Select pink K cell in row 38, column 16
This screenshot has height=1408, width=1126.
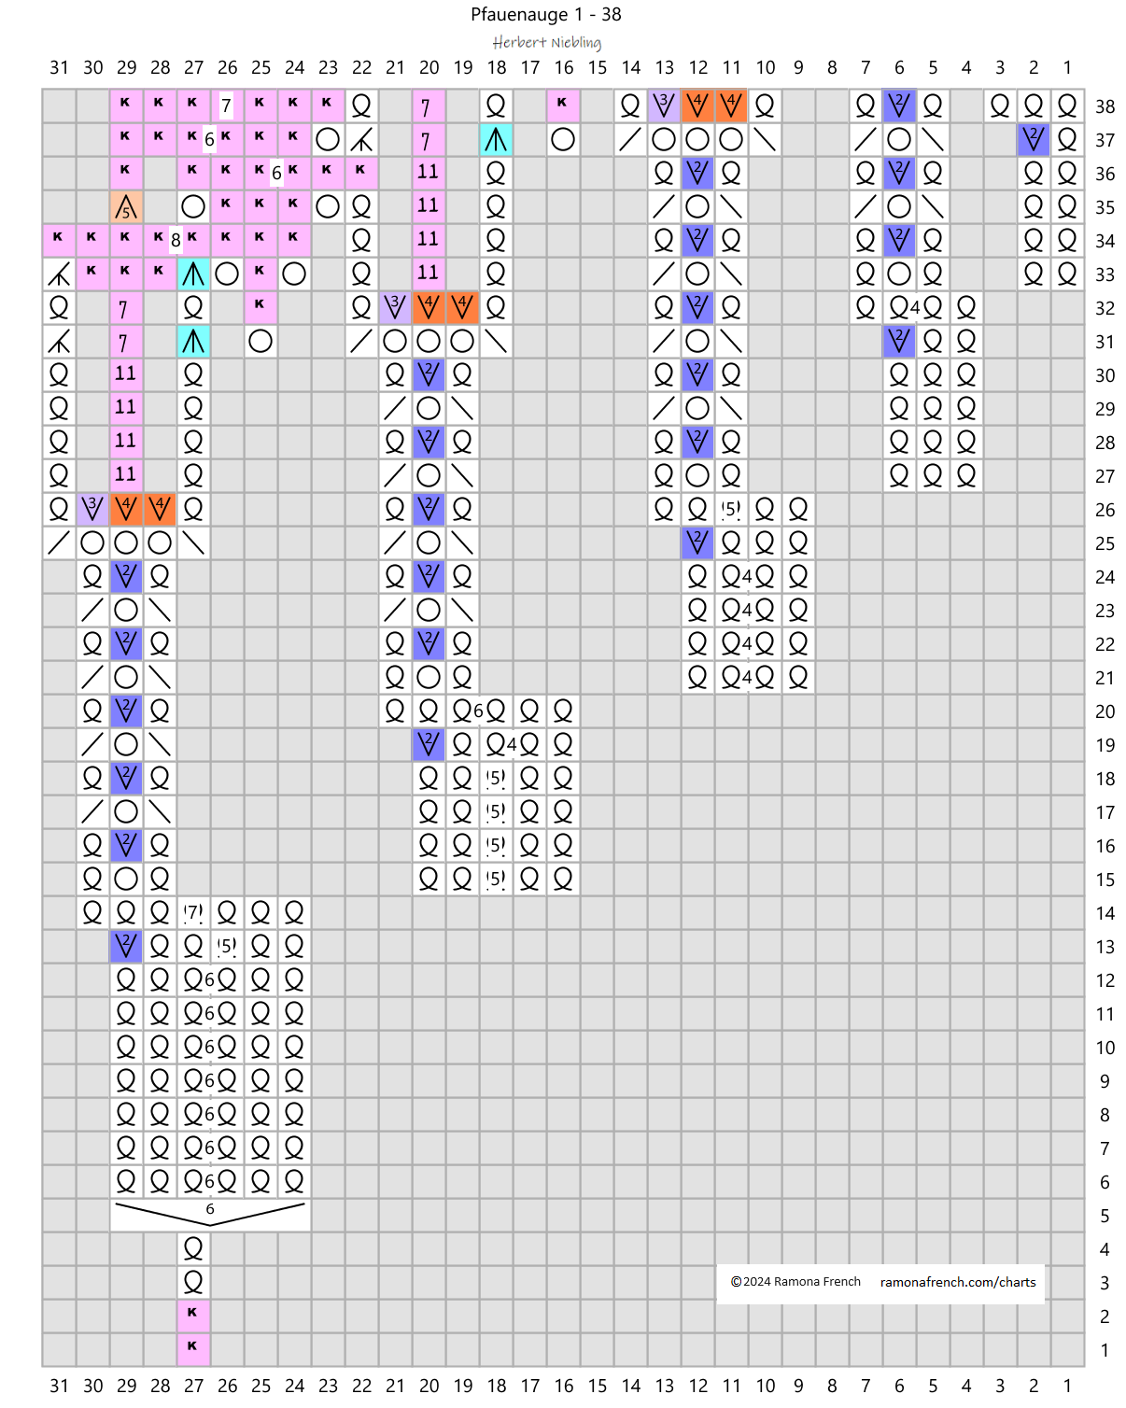pos(563,106)
